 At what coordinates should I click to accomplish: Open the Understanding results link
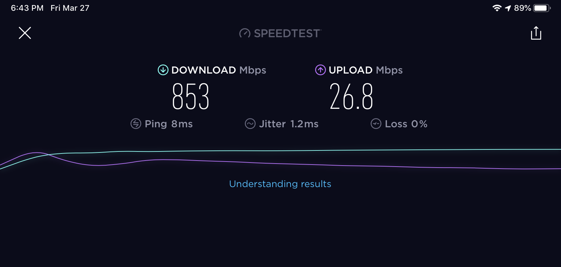tap(280, 184)
